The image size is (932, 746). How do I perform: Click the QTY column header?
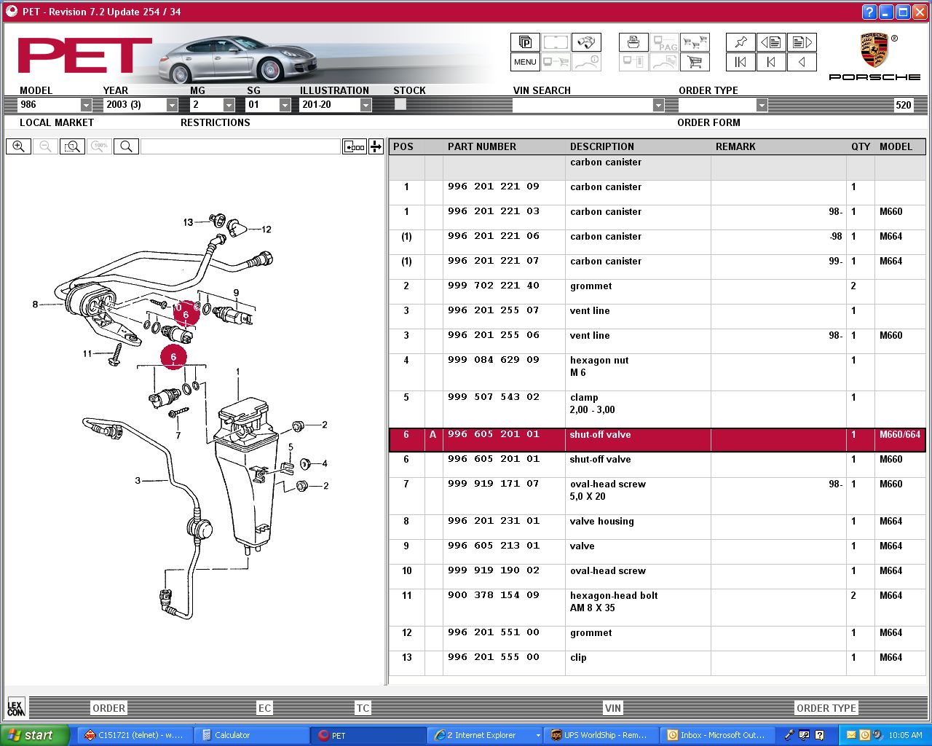[x=861, y=146]
